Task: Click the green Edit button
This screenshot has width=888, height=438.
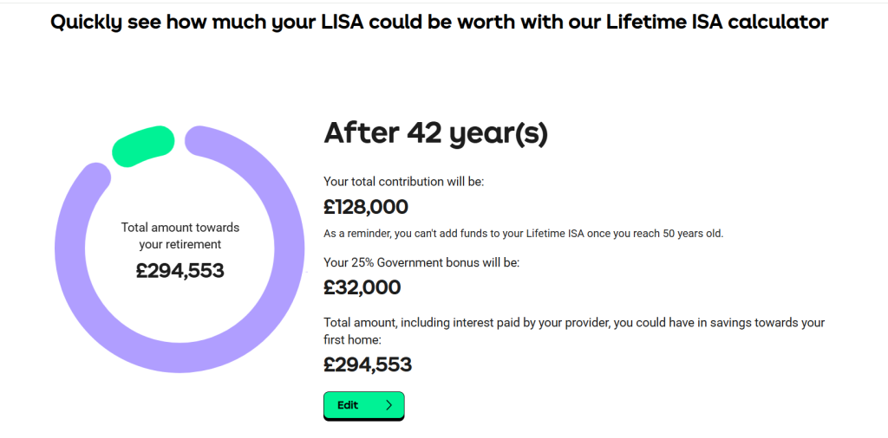Action: coord(363,405)
